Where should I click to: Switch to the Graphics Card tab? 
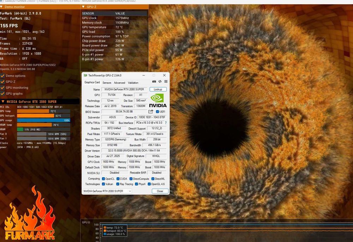click(x=92, y=82)
